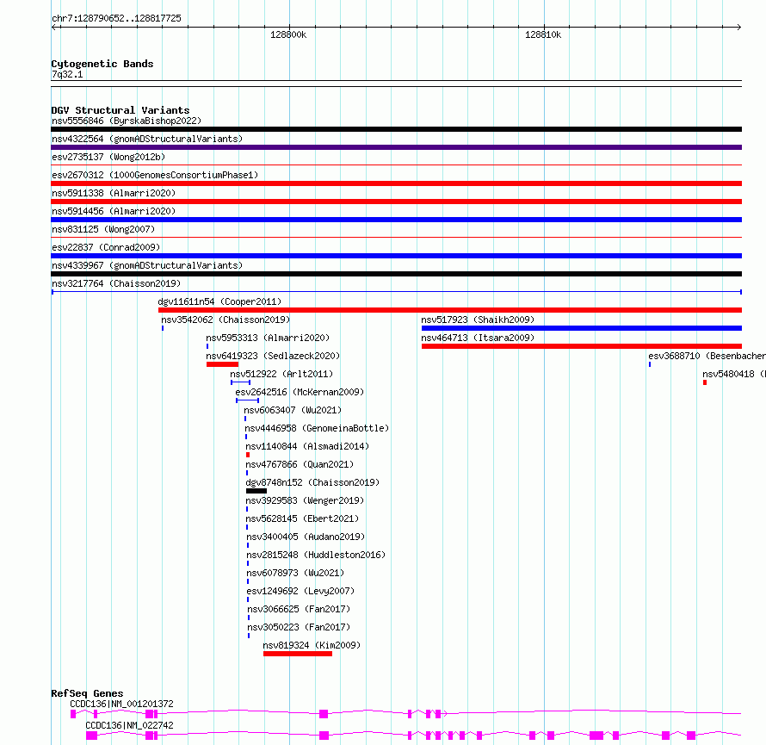Select nsv3929583 (Wenger2019) label
The height and width of the screenshot is (745, 766).
coord(305,500)
